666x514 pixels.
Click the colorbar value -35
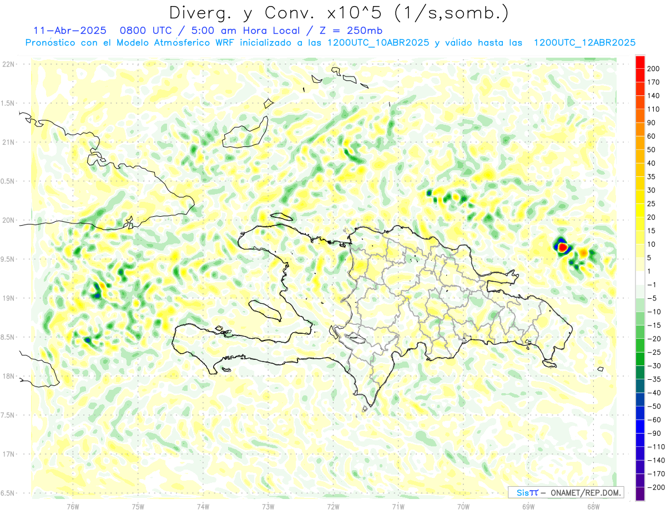coord(654,379)
